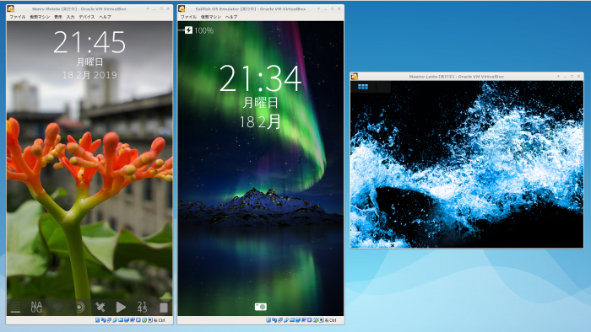Click the green network globe icon in Sailfish status bar

click(x=316, y=320)
